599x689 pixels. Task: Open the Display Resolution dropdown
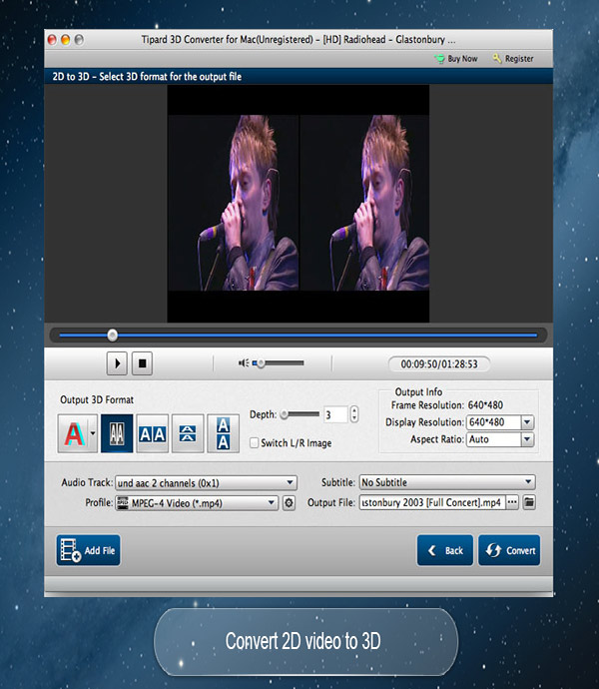point(527,422)
